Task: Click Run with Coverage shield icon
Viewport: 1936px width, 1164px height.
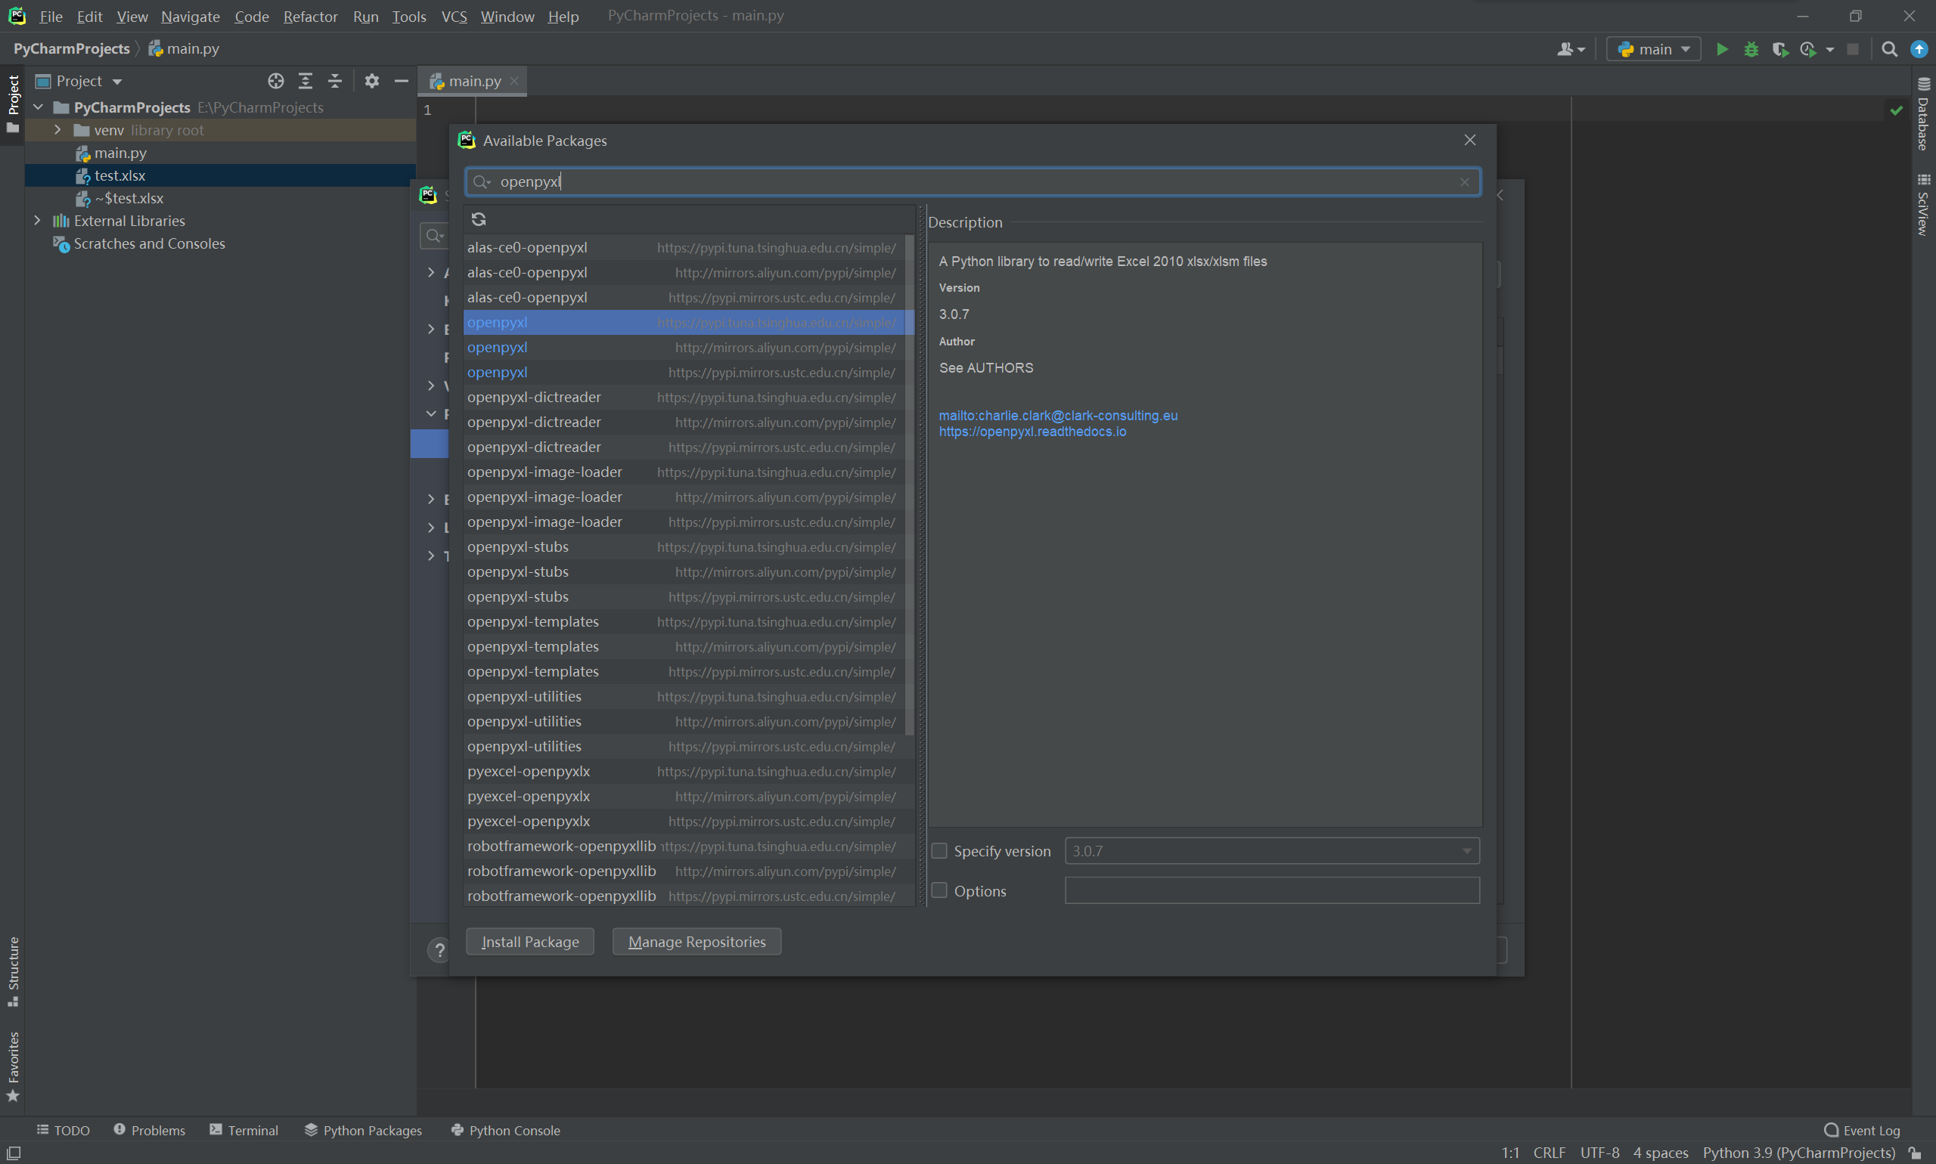Action: pos(1779,49)
